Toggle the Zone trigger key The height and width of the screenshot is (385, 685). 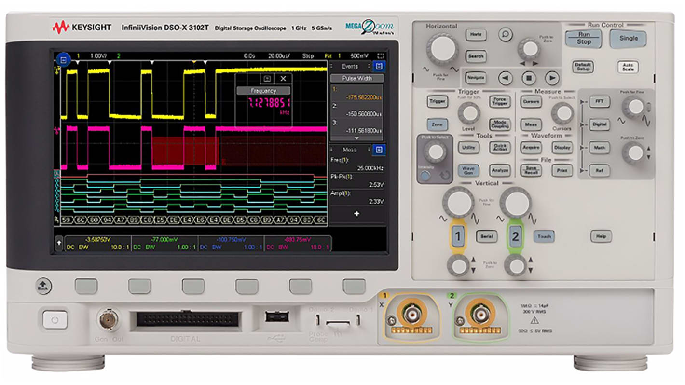pos(437,124)
